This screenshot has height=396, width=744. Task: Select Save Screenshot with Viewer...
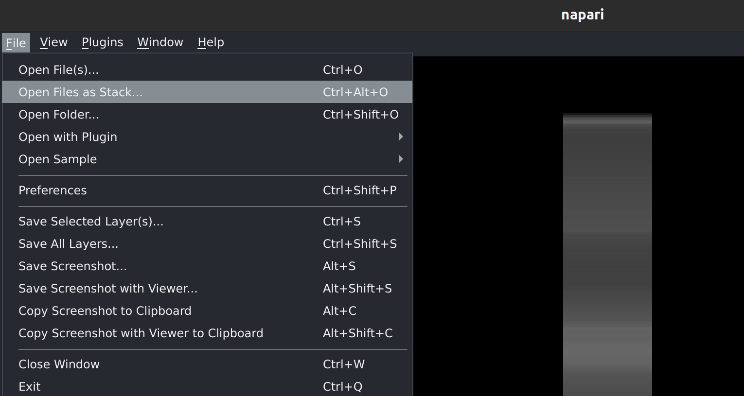point(207,289)
